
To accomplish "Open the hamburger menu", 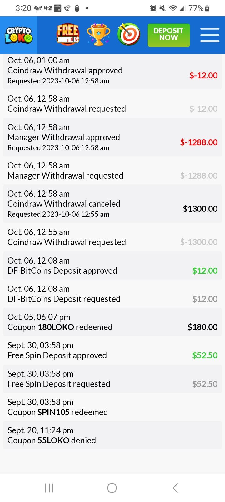I will click(x=210, y=35).
